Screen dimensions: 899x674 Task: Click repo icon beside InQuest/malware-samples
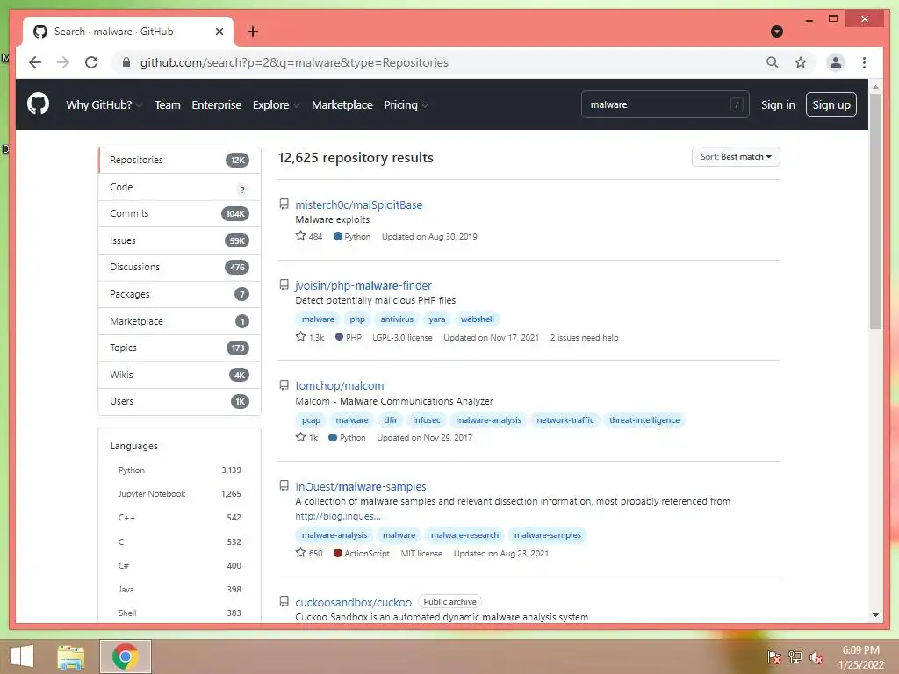[x=284, y=486]
